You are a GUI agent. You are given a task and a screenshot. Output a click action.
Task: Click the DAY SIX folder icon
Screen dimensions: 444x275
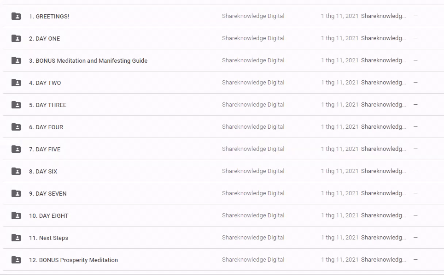pos(16,171)
